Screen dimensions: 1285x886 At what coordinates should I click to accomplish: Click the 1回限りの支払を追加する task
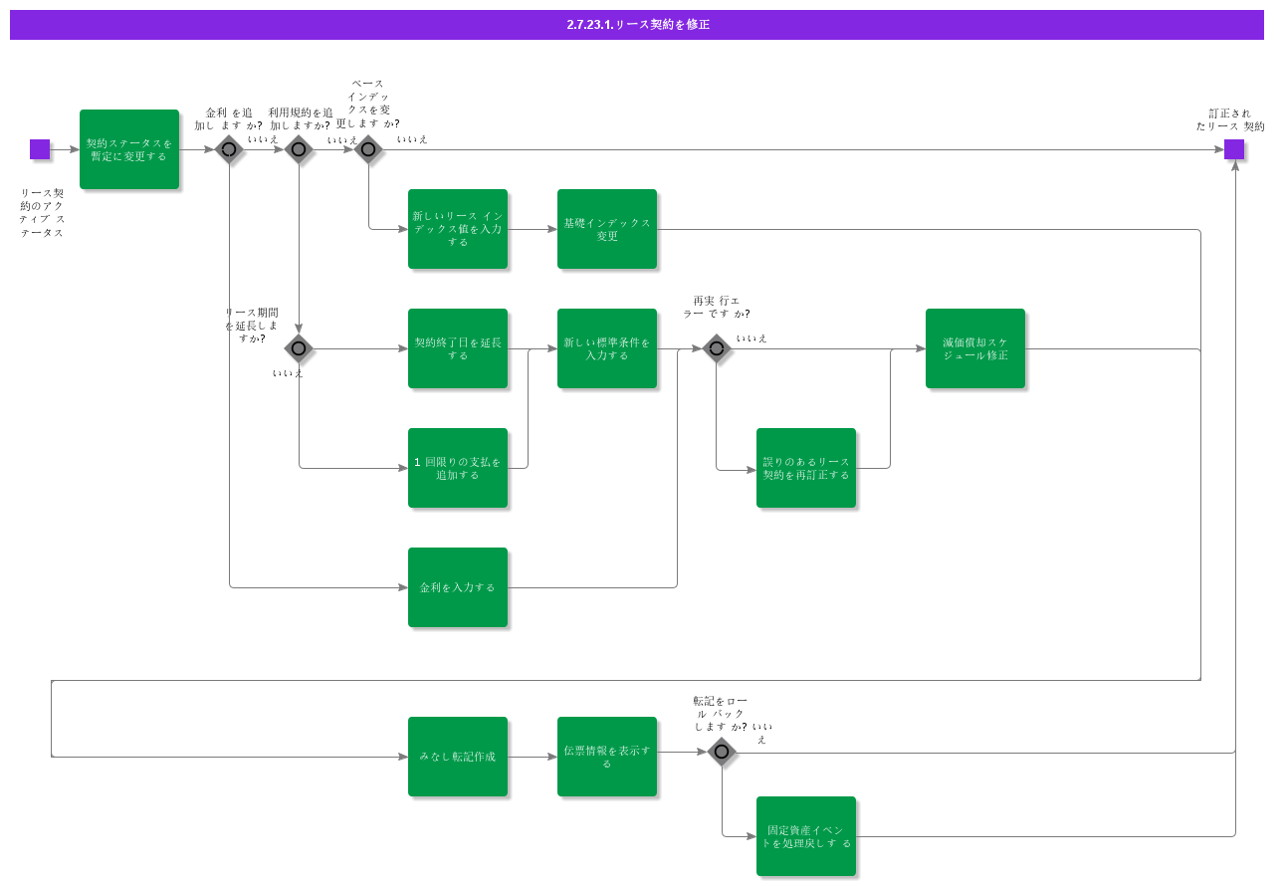[x=458, y=468]
